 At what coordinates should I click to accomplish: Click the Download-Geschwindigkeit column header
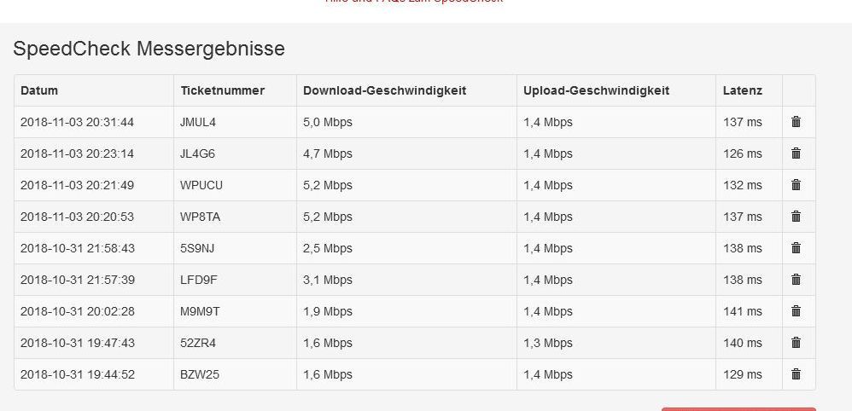pos(384,90)
